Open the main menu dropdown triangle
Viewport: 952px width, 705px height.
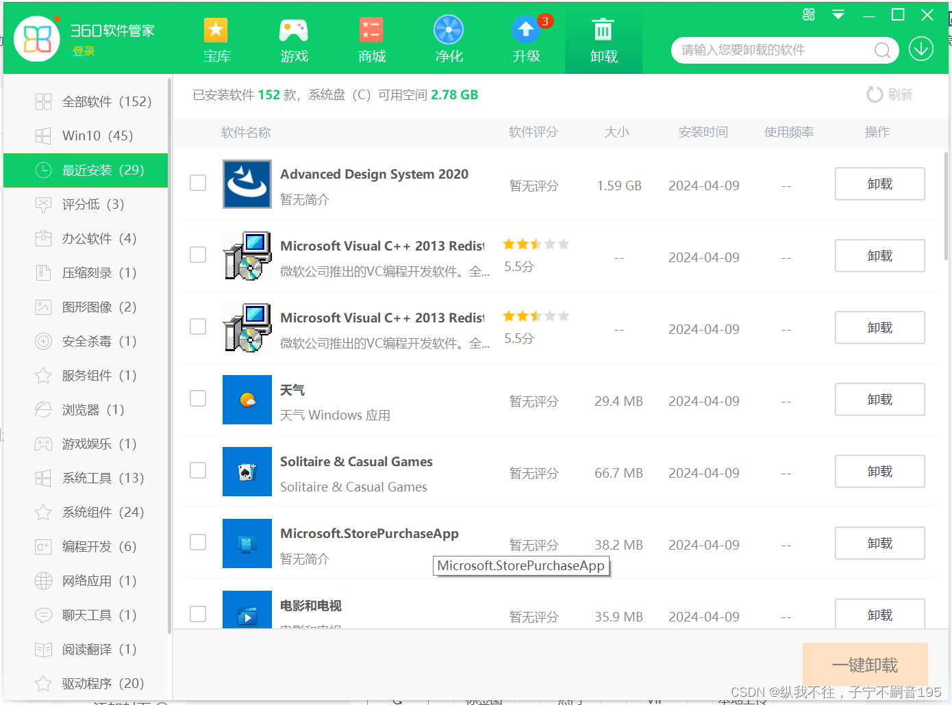click(838, 14)
